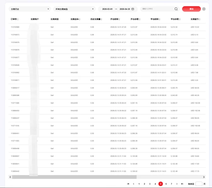
Task: Click the jump-to-page input box
Action: pyautogui.click(x=199, y=184)
